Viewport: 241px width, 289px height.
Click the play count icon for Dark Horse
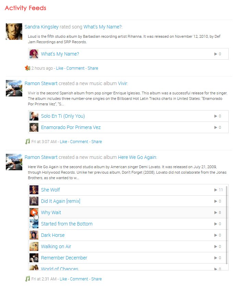(216, 235)
